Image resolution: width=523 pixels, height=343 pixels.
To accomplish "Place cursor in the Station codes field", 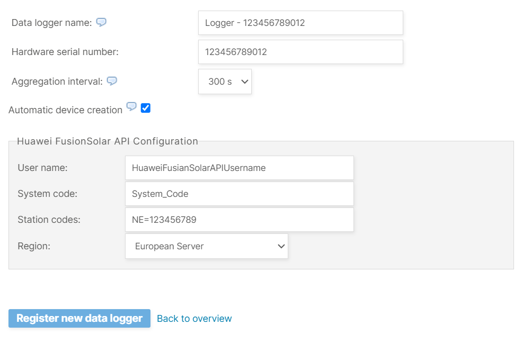I will coord(240,220).
